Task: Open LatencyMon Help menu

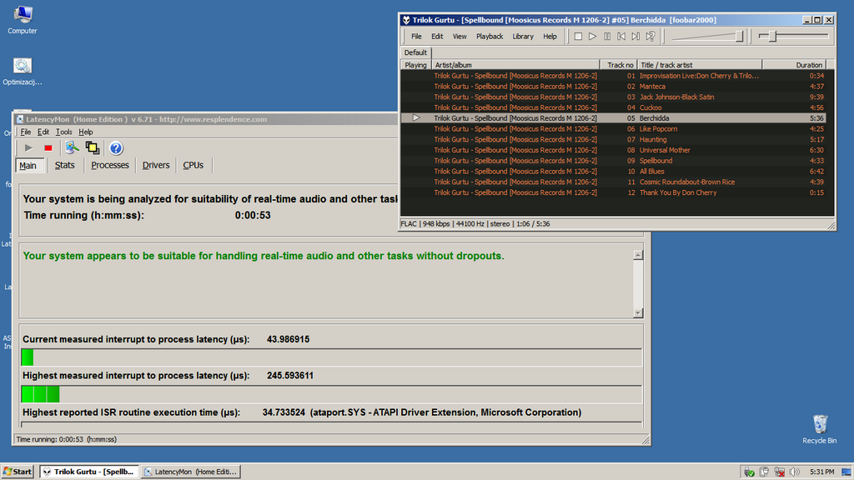Action: tap(86, 132)
